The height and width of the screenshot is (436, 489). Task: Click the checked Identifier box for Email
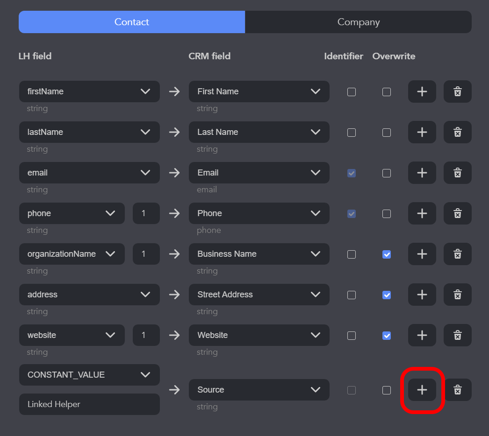pos(352,173)
